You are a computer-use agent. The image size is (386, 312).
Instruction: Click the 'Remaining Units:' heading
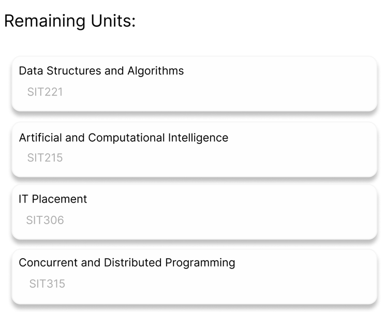[69, 21]
